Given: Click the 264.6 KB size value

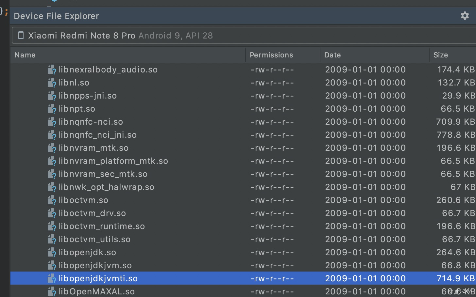Looking at the screenshot, I should (x=456, y=252).
